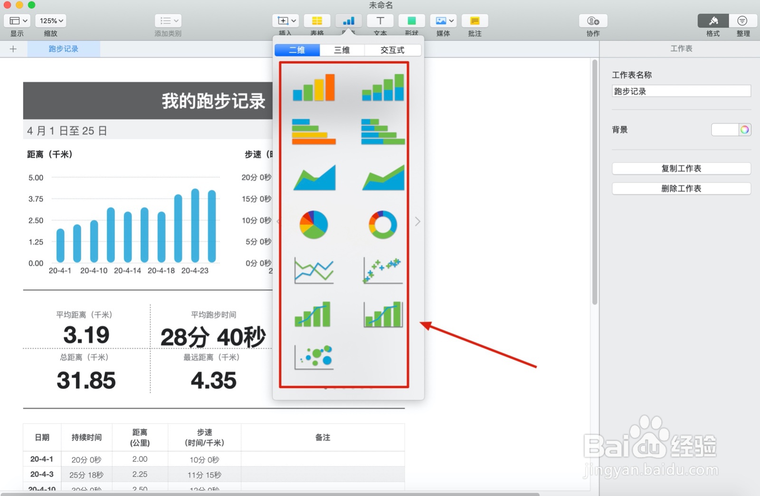The height and width of the screenshot is (496, 760).
Task: Open the 批注 (Comment) tool
Action: [x=475, y=20]
